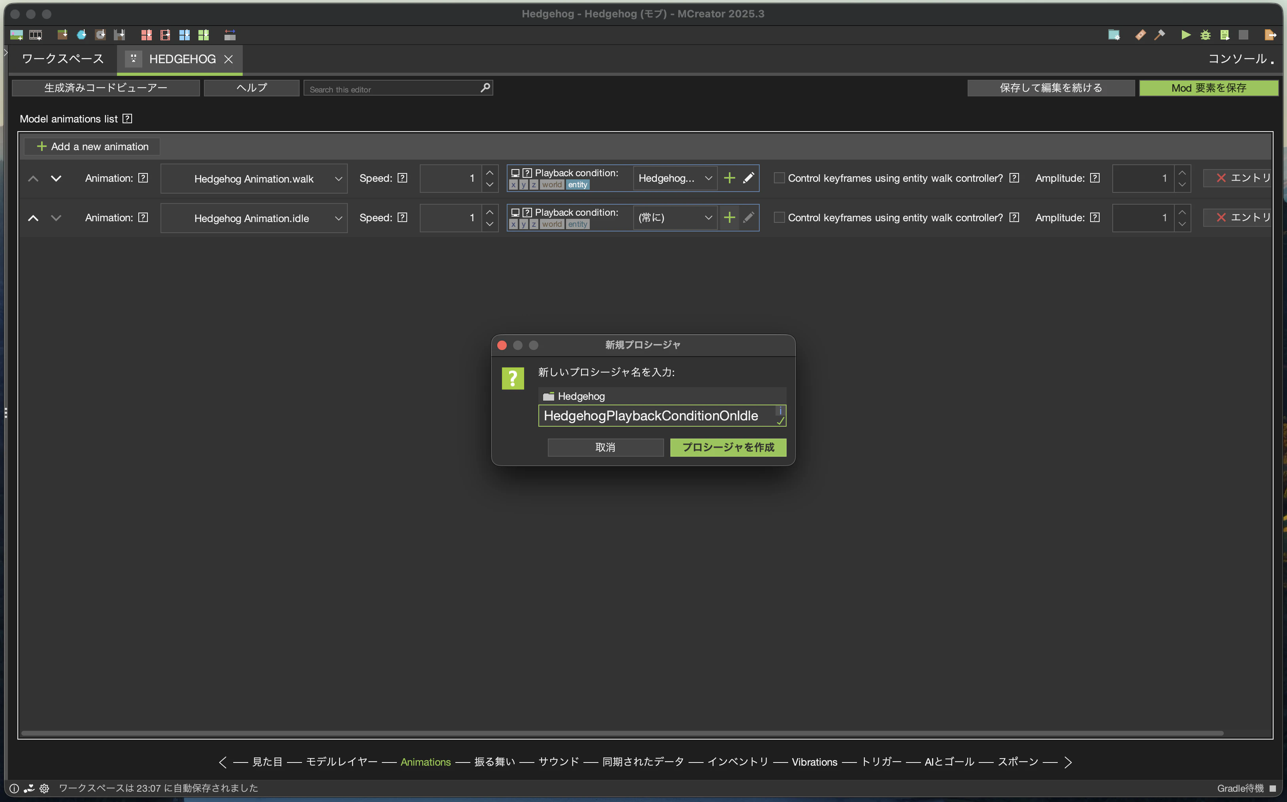Switch to the ワークスペース tab

[x=62, y=59]
